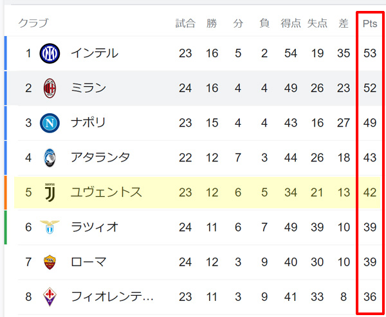Click the Atalanta club crest
The image size is (386, 317).
point(49,158)
